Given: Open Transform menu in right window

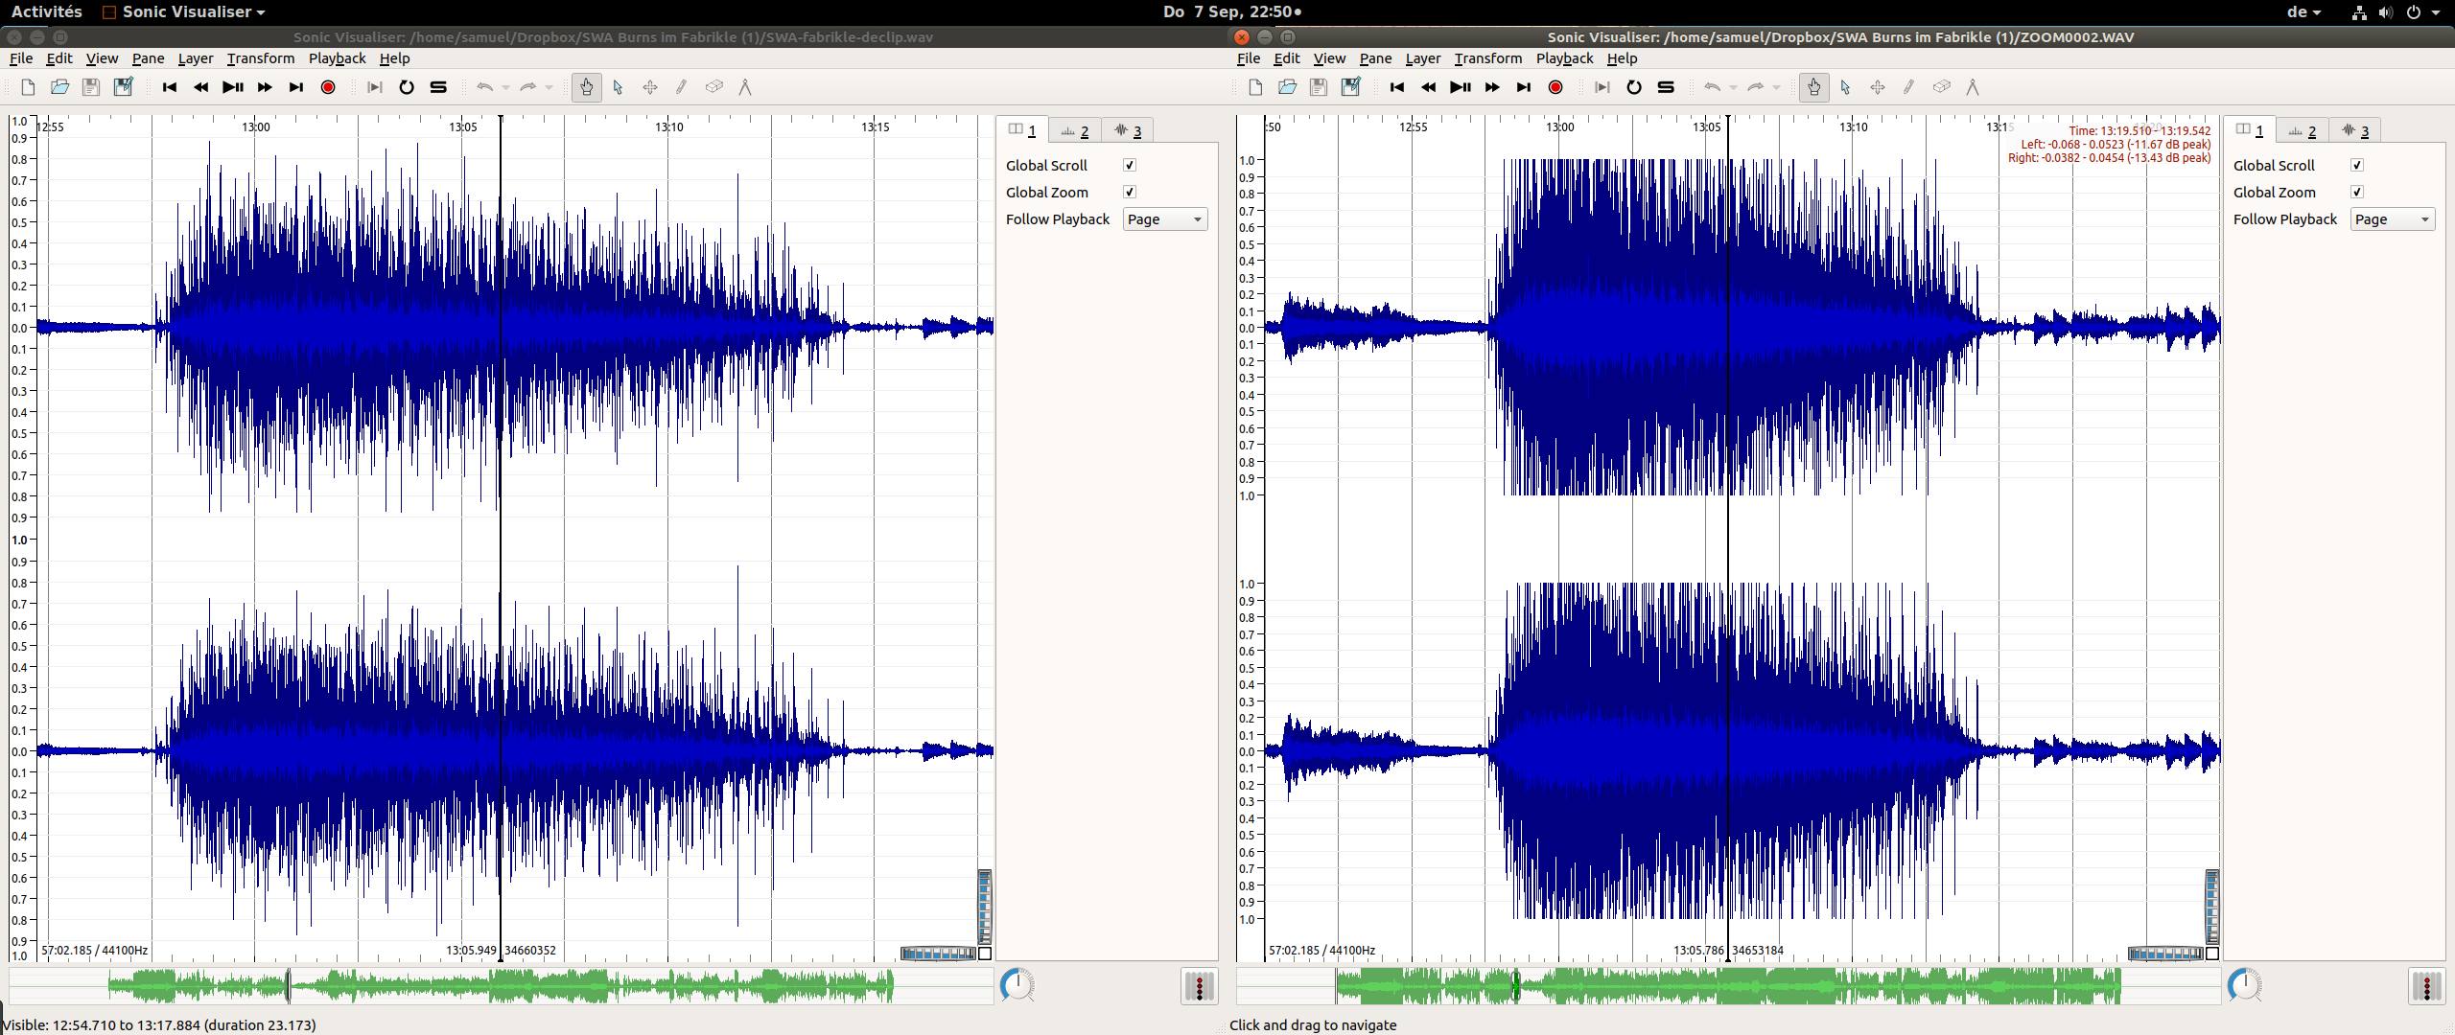Looking at the screenshot, I should coord(1487,58).
